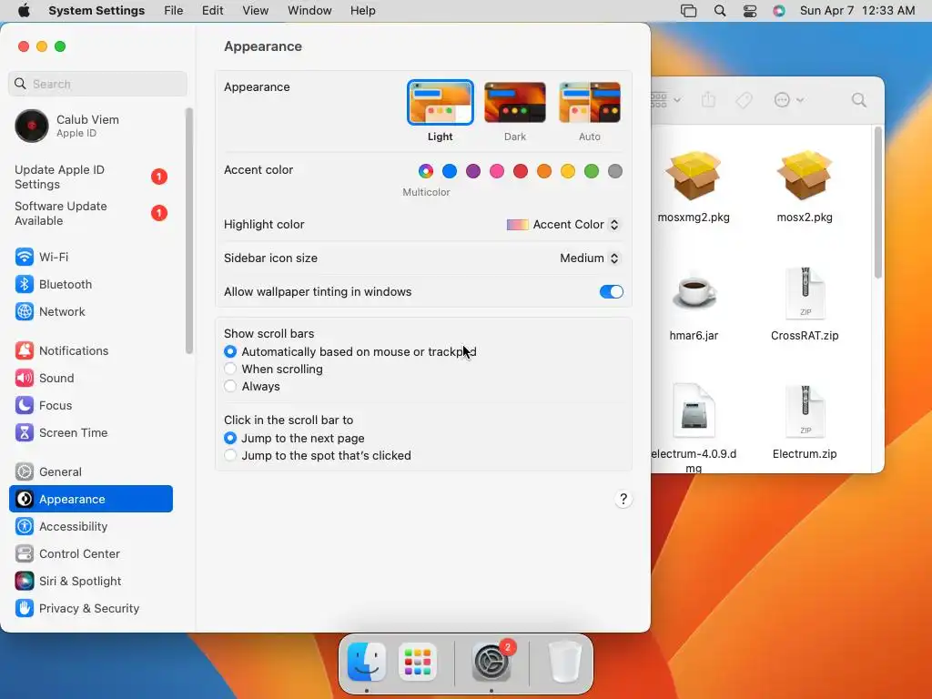Open the Help menu

pyautogui.click(x=362, y=11)
